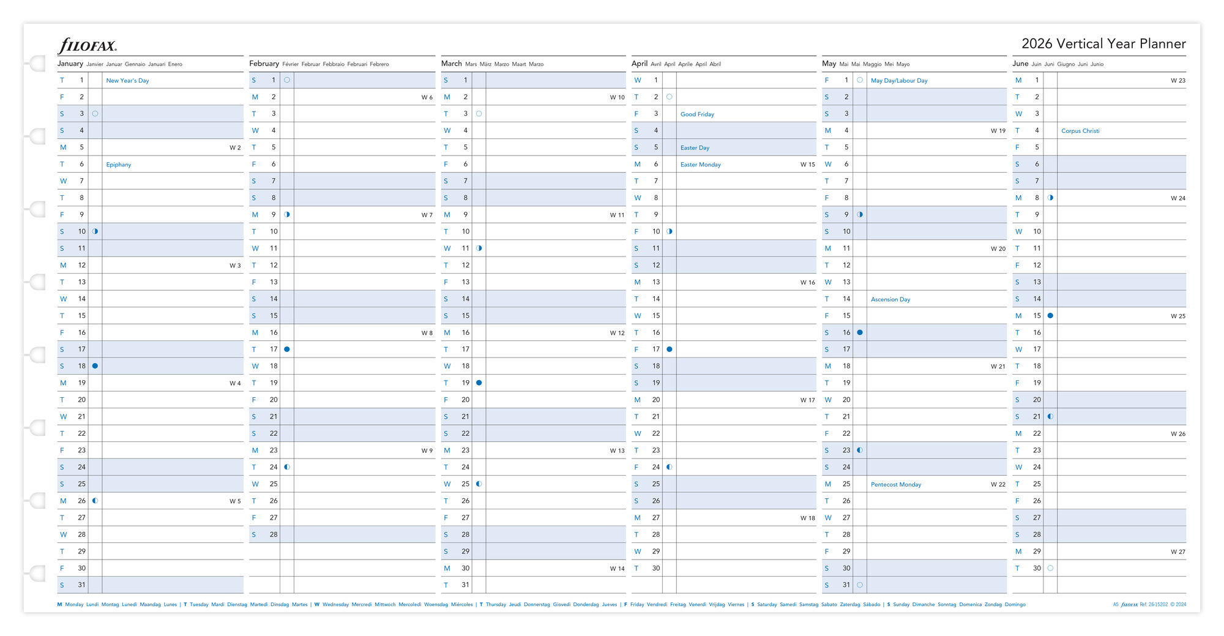Image resolution: width=1224 pixels, height=636 pixels.
Task: Click the June month header
Action: click(1020, 64)
